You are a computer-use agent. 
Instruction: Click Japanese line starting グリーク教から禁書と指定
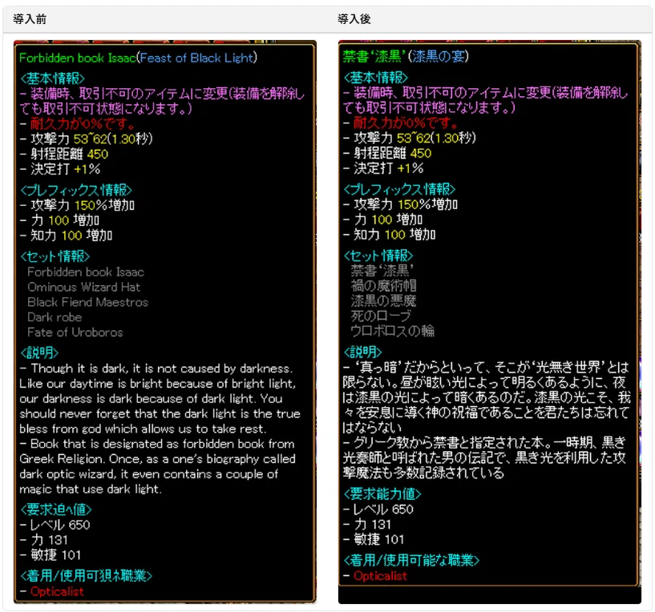click(485, 442)
